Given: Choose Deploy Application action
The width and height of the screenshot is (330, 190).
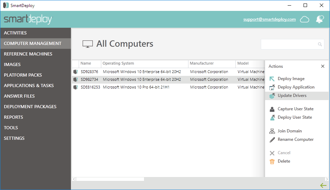Looking at the screenshot, I should click(x=297, y=87).
